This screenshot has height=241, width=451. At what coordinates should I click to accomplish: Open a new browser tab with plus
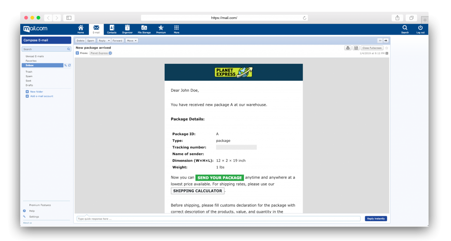(425, 20)
